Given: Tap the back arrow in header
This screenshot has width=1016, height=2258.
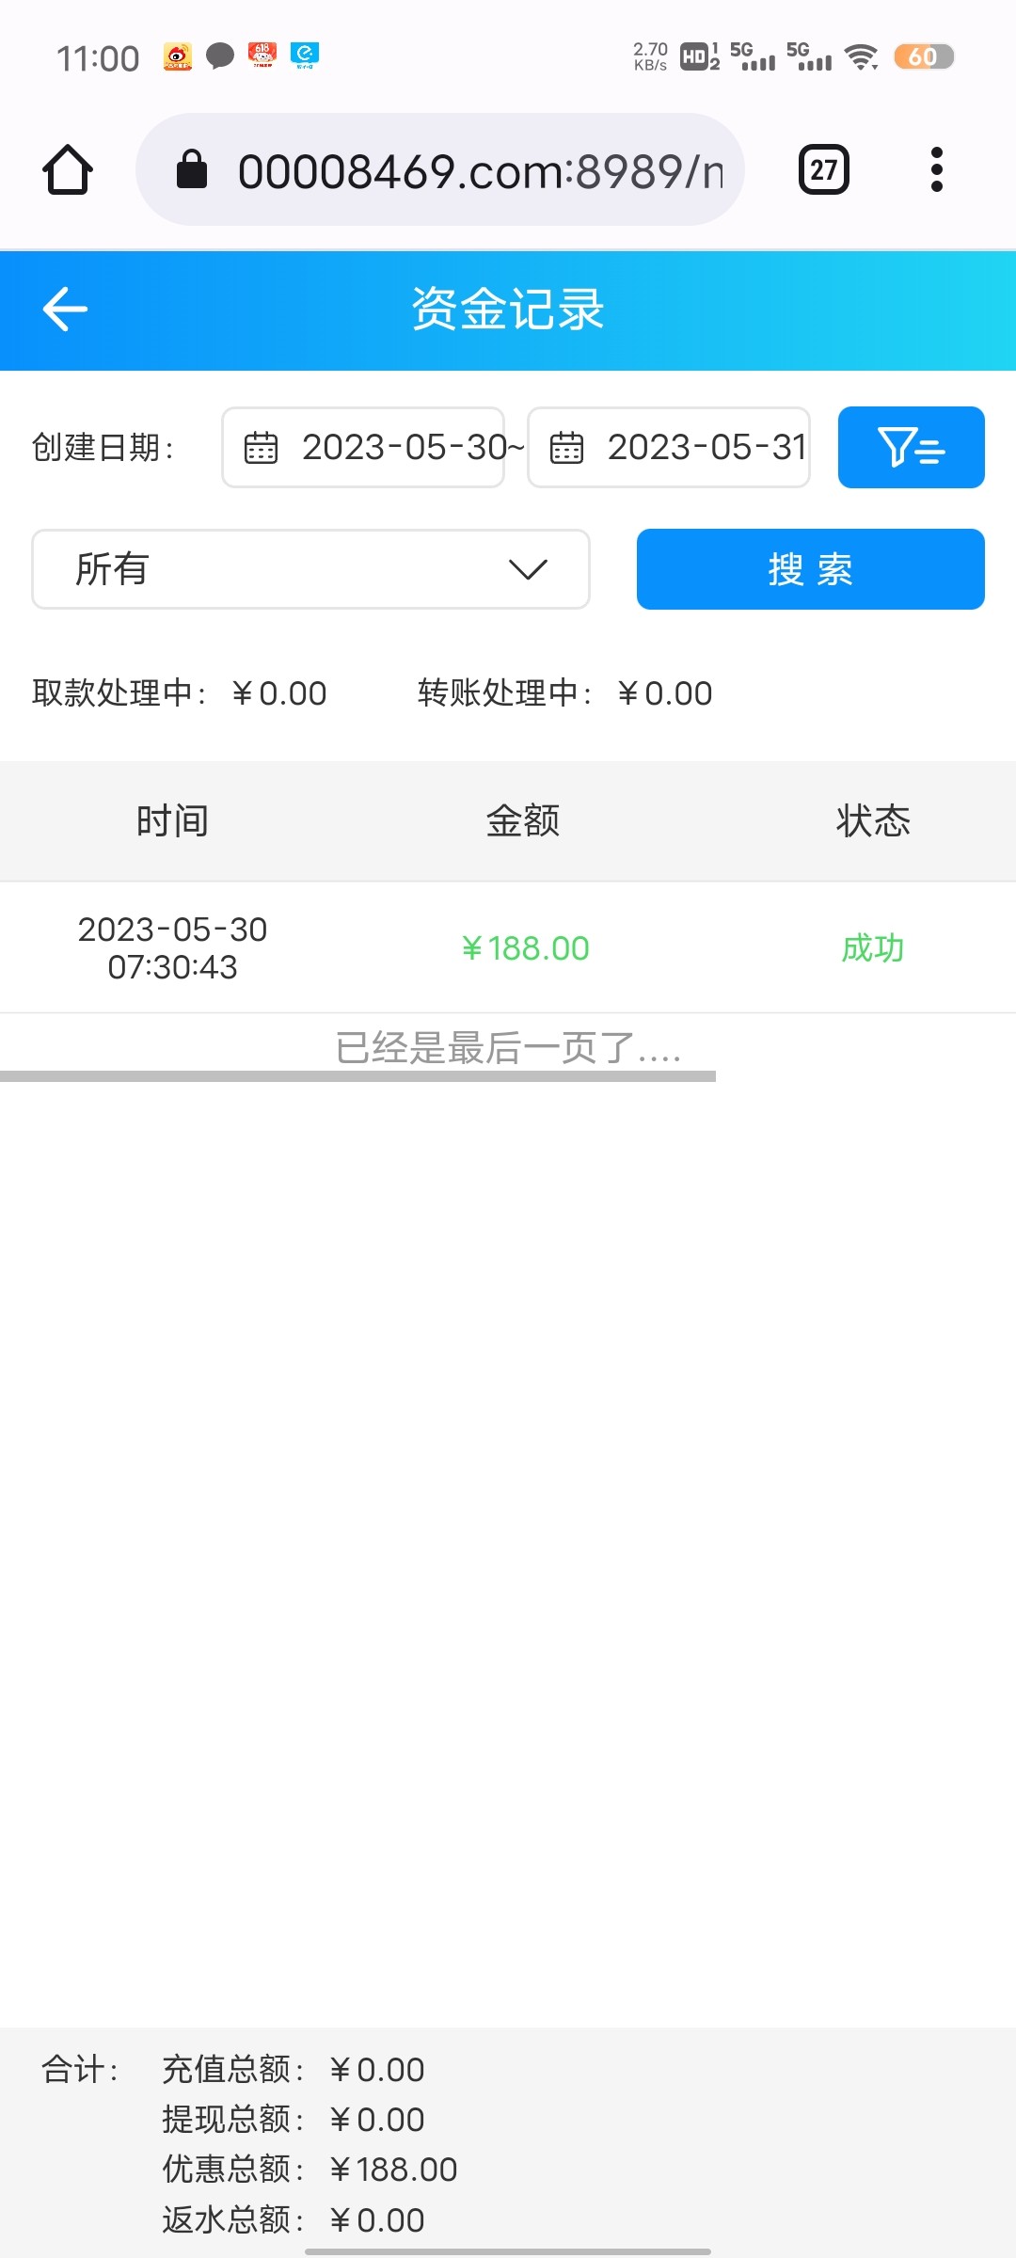Looking at the screenshot, I should (65, 310).
